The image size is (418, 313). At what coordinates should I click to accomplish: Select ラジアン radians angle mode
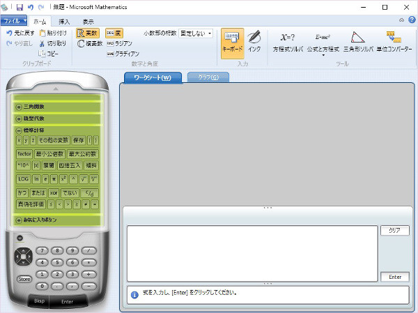(119, 43)
